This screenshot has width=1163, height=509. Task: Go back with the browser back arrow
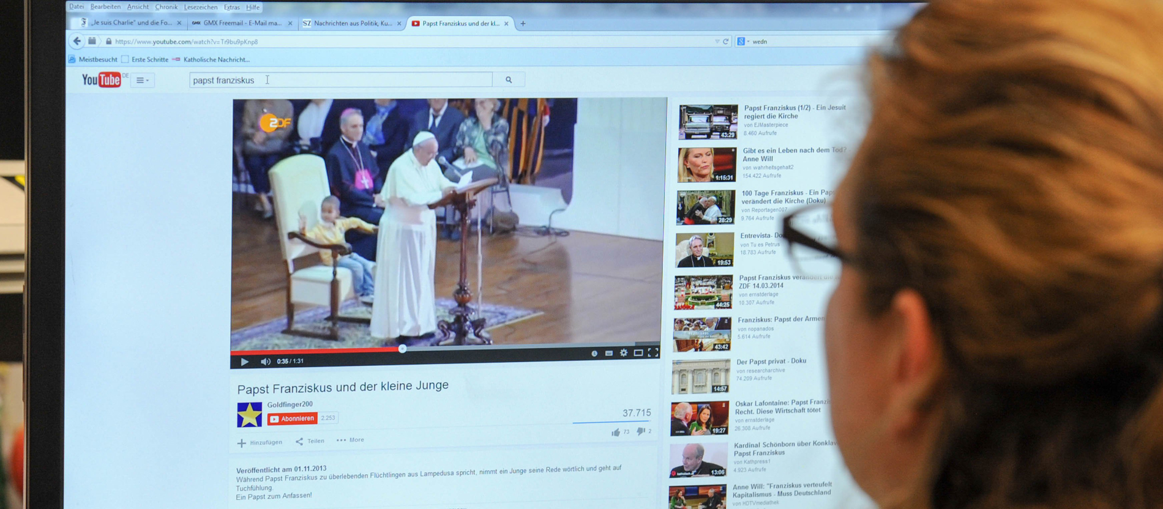pyautogui.click(x=77, y=41)
